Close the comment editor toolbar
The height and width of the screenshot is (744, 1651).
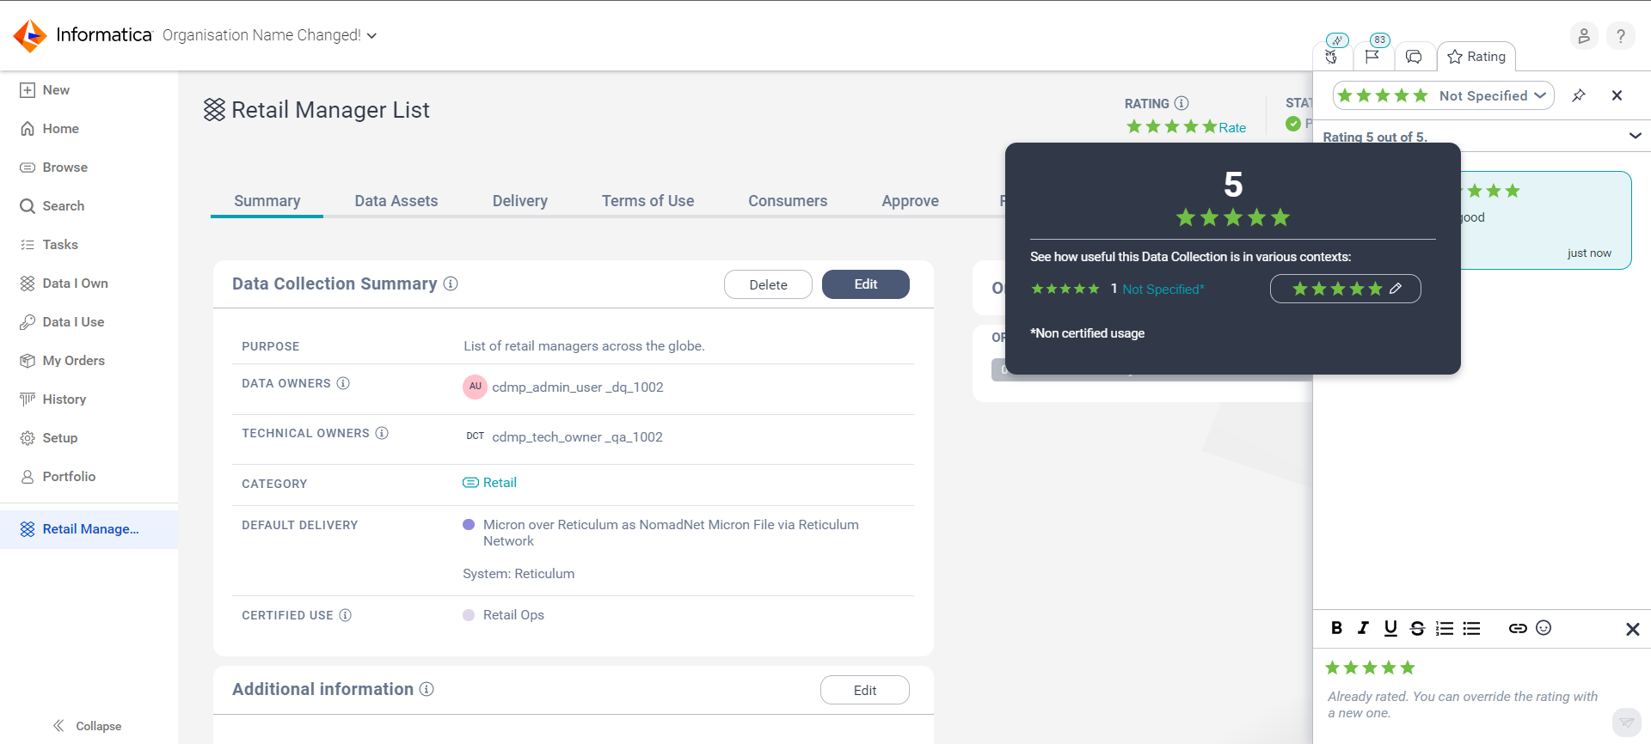pos(1633,629)
